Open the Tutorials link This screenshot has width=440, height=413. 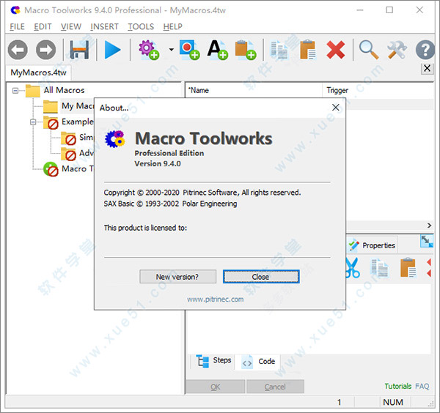tap(397, 386)
